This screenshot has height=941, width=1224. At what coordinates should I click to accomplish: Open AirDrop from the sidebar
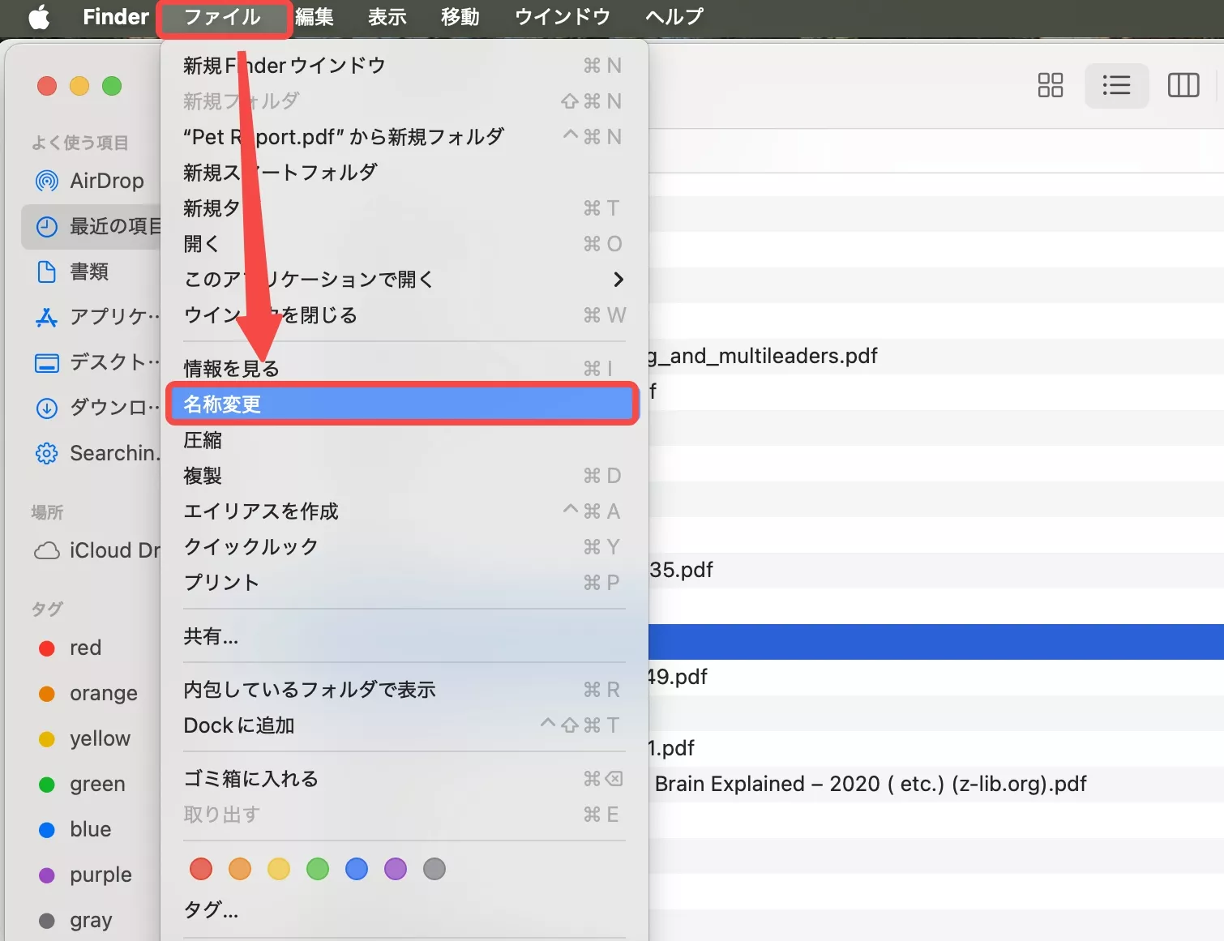tap(106, 181)
